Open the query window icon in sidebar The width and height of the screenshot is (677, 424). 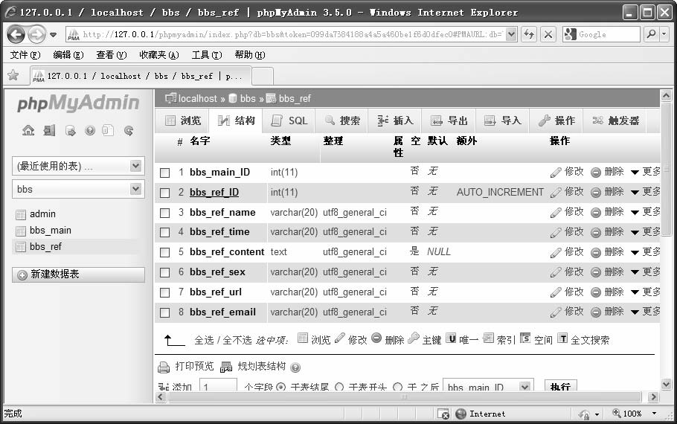click(x=70, y=130)
